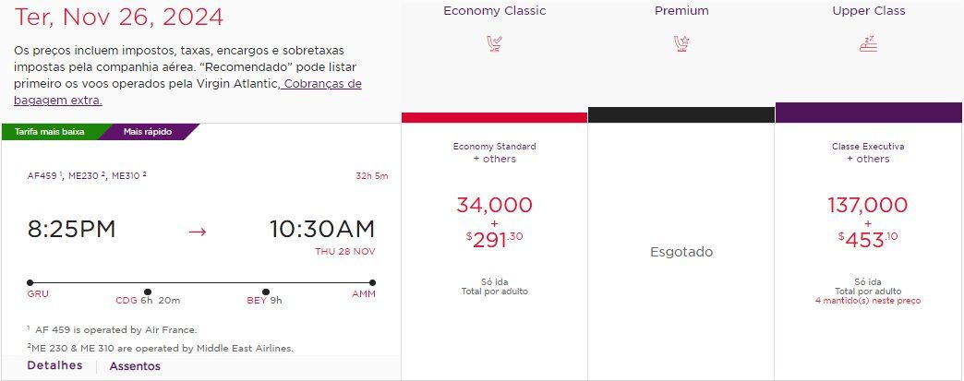The width and height of the screenshot is (964, 381).
Task: Open Cobranças de bagagem extra link
Action: pyautogui.click(x=187, y=91)
